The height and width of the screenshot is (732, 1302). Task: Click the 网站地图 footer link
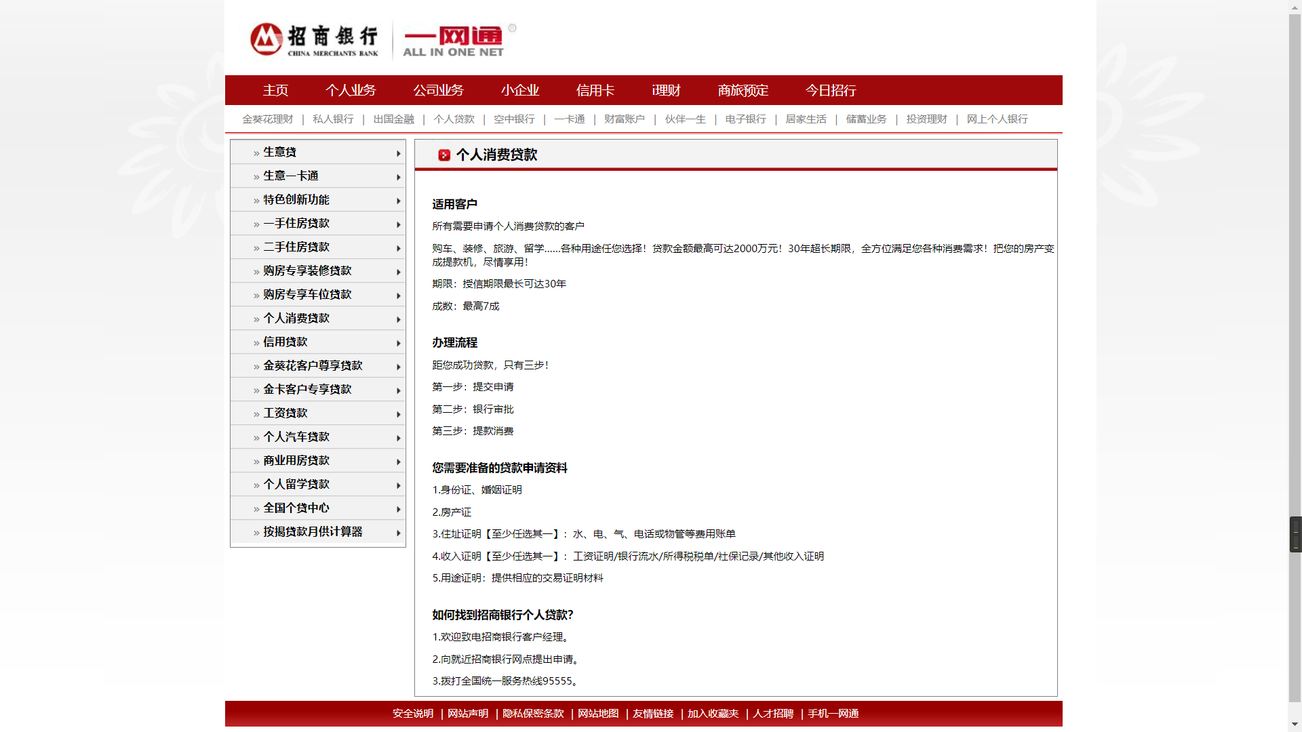coord(598,714)
